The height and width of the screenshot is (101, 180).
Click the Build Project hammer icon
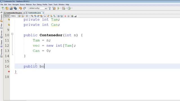pyautogui.click(x=50, y=8)
